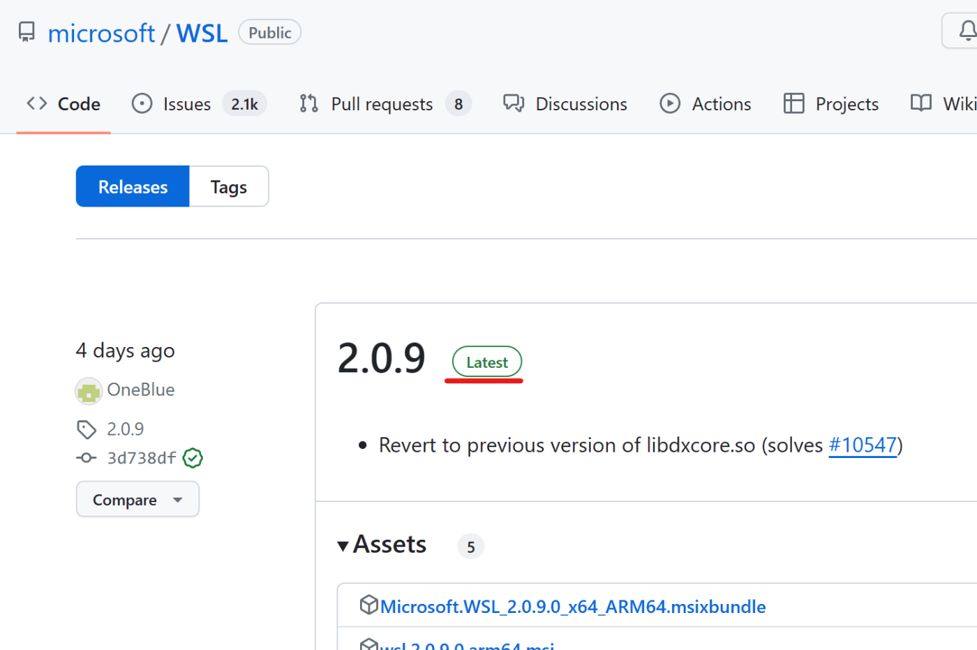Image resolution: width=977 pixels, height=650 pixels.
Task: Open issue #10547 link
Action: pos(863,445)
